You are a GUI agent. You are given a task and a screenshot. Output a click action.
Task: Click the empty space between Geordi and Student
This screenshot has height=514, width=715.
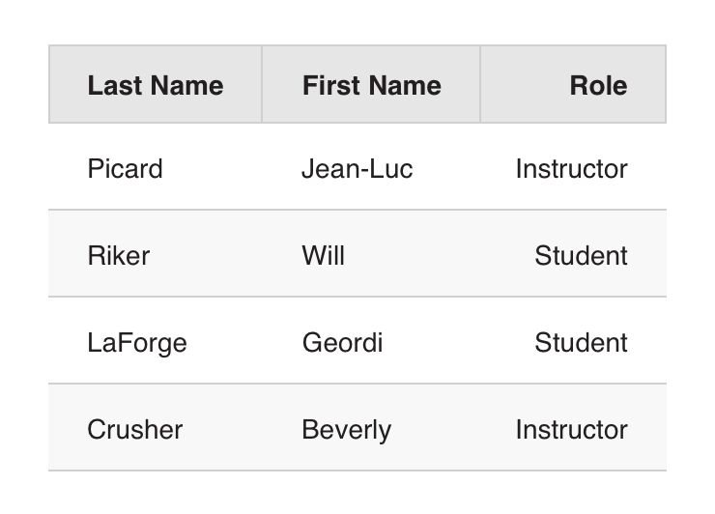[459, 343]
